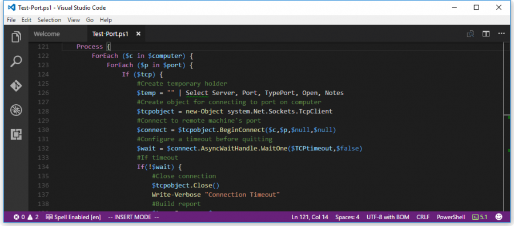This screenshot has width=514, height=226.
Task: Open the Debug view icon
Action: pyautogui.click(x=16, y=110)
